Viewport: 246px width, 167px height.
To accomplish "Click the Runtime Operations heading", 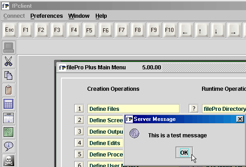I will pos(224,89).
